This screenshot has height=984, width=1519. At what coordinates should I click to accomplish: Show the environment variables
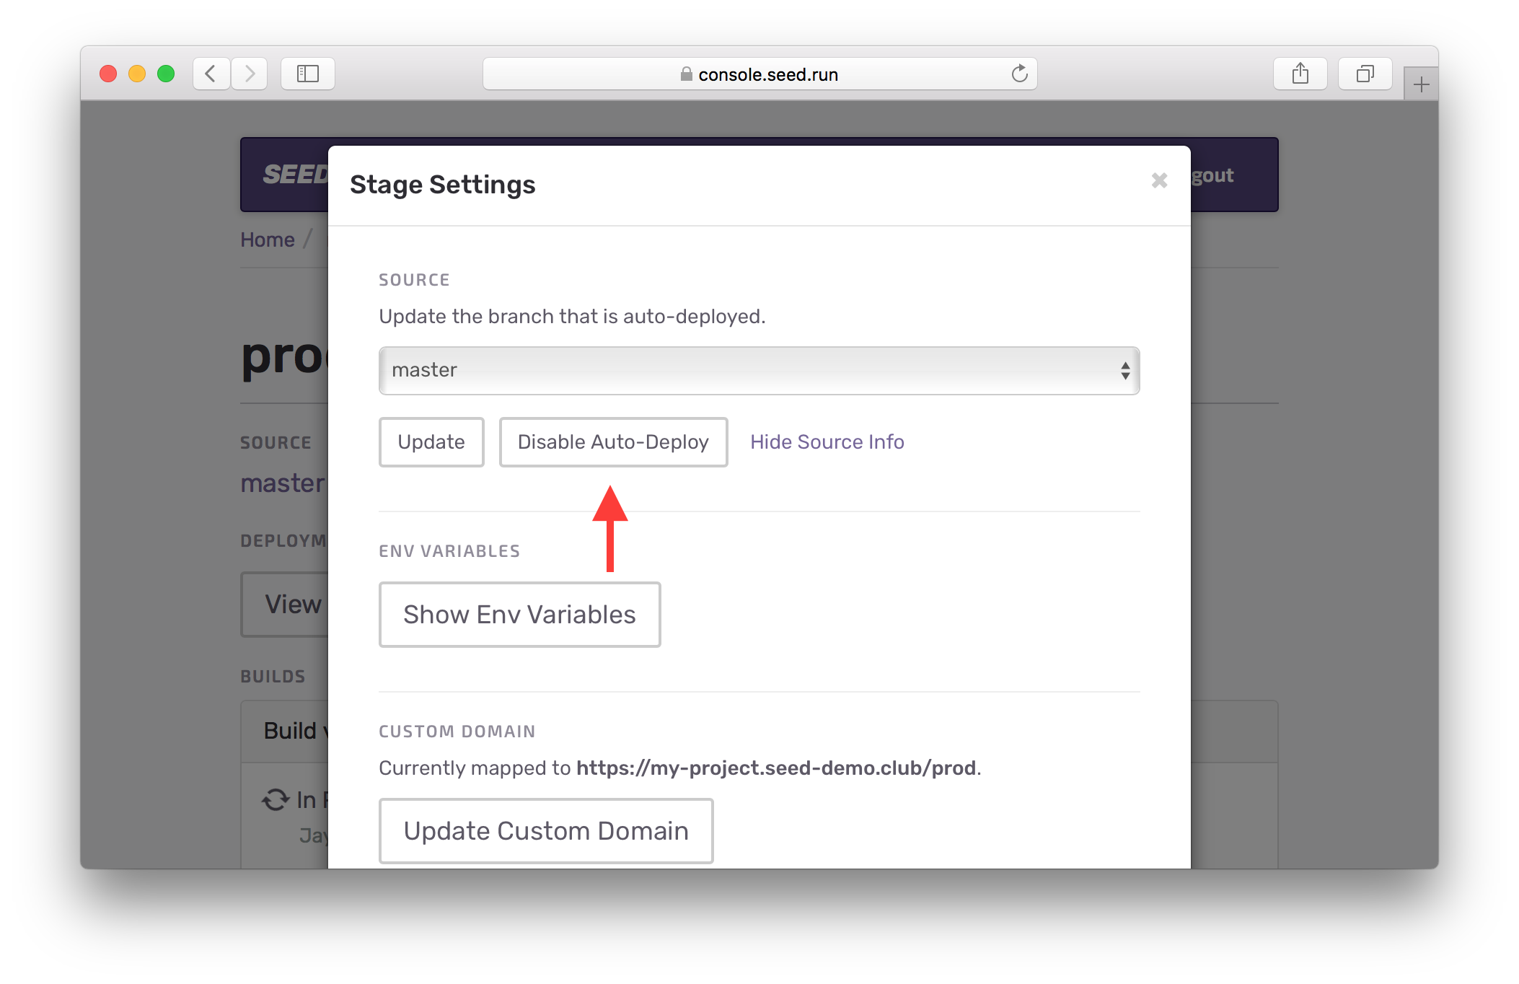(519, 614)
